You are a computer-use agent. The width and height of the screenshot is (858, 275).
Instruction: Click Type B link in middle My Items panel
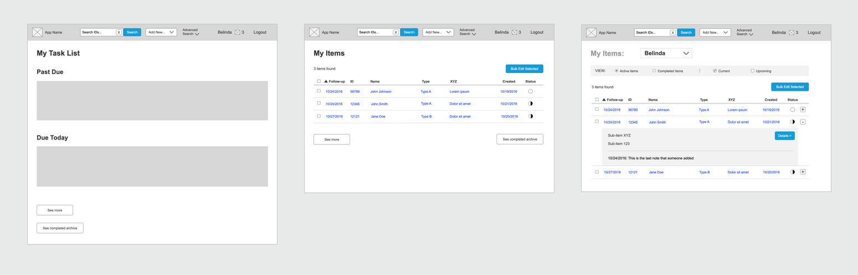[426, 117]
